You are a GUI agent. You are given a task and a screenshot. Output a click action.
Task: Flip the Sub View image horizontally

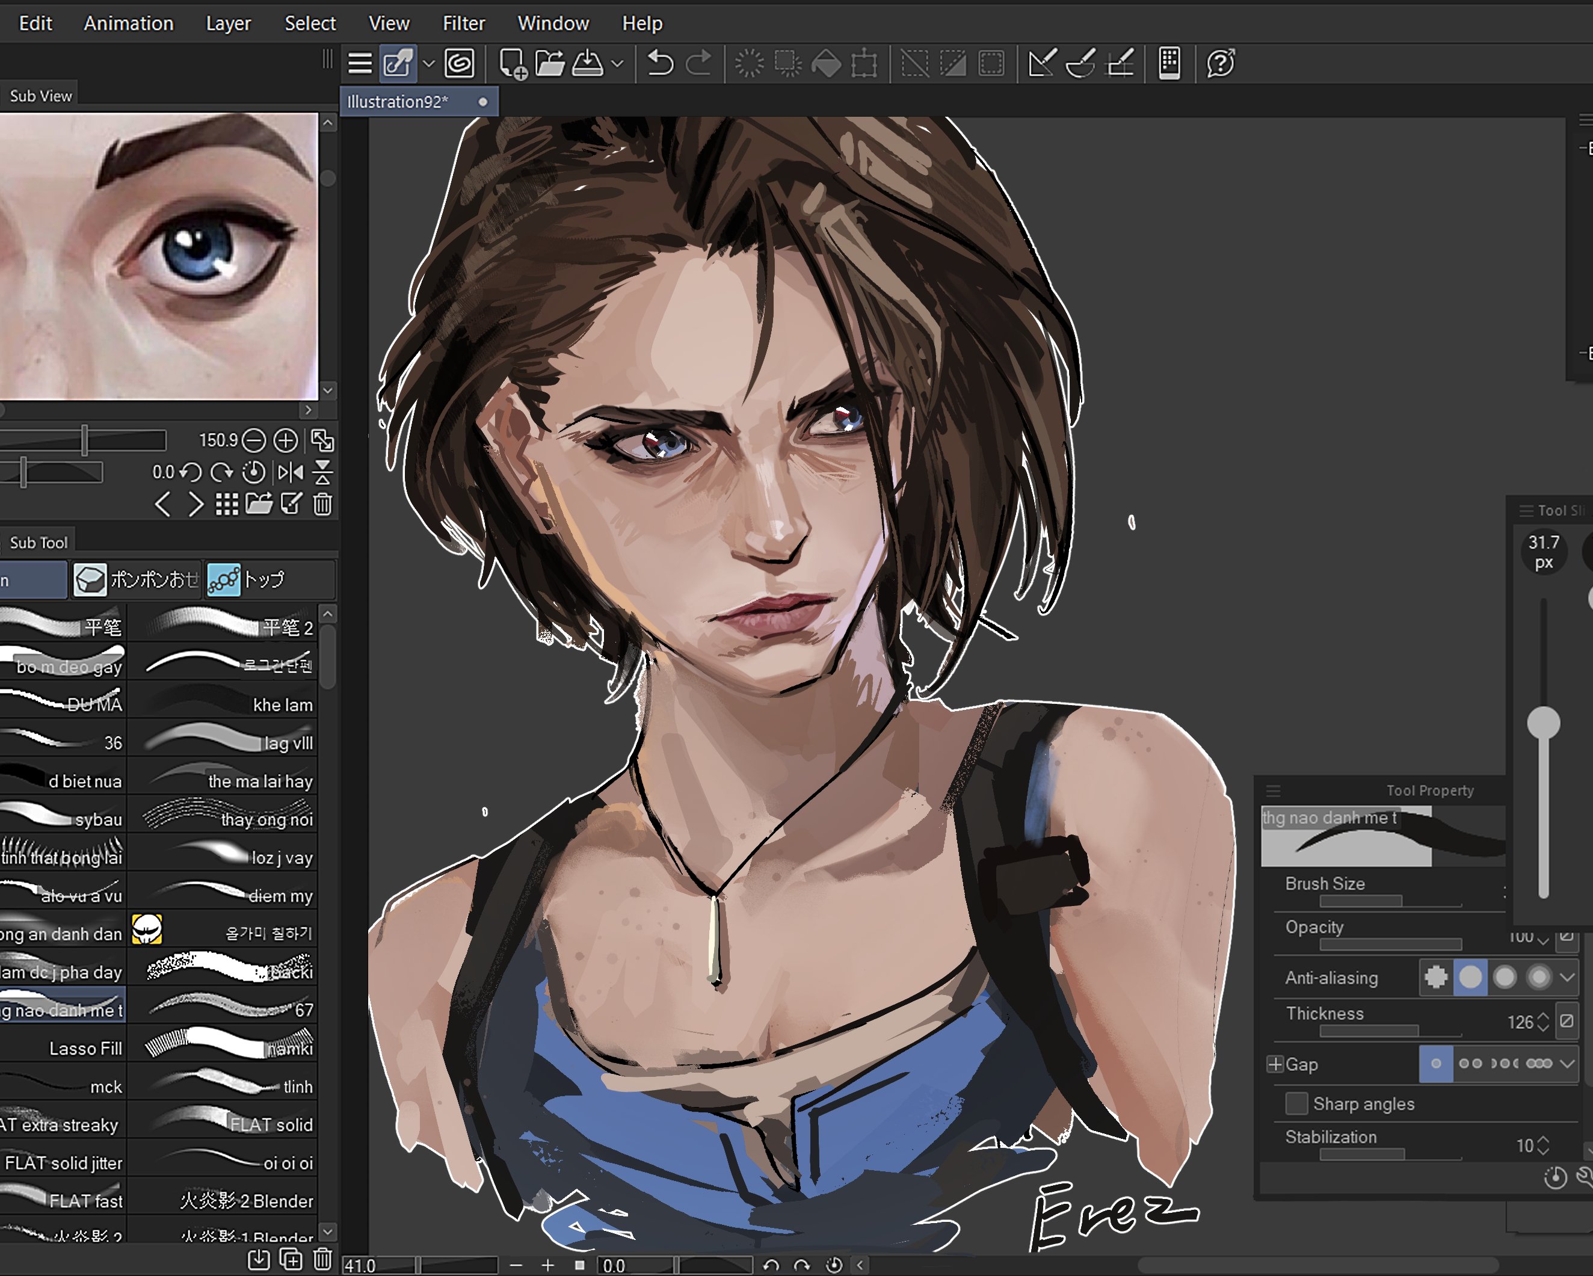tap(291, 473)
